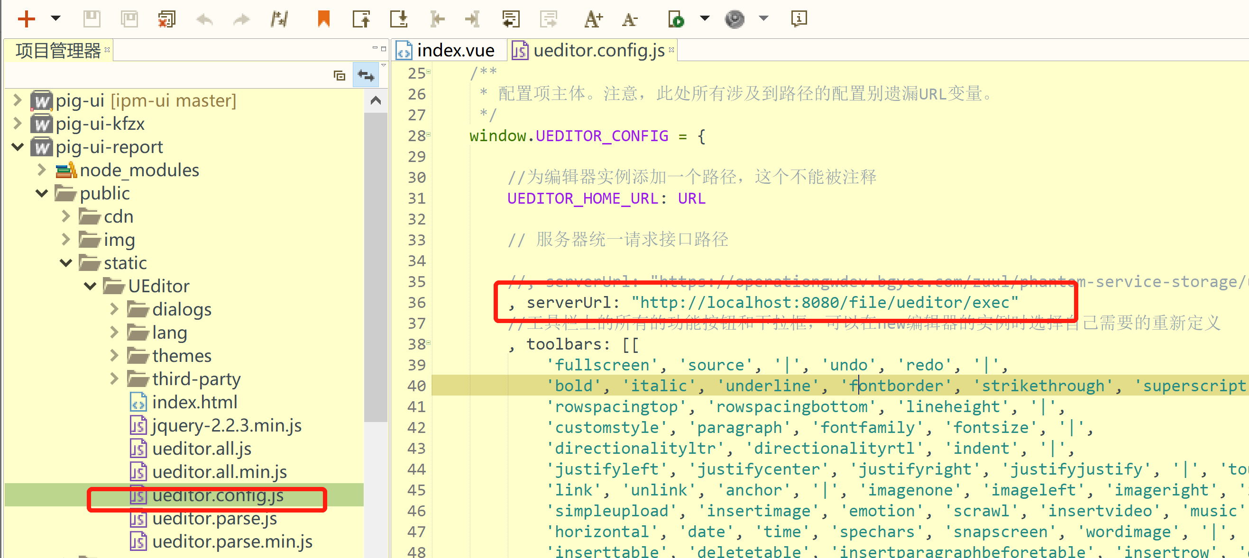The height and width of the screenshot is (558, 1249).
Task: Toggle Link with Editor button
Action: pos(366,76)
